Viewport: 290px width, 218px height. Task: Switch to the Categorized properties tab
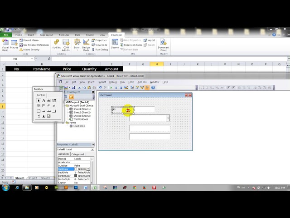click(77, 154)
